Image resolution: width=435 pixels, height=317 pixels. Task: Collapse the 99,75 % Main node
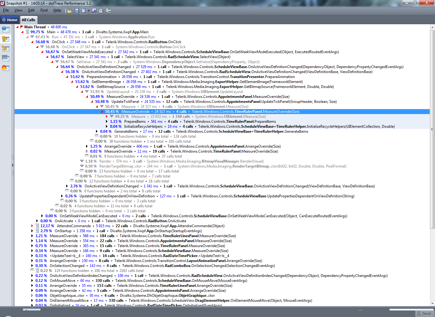tap(22, 32)
